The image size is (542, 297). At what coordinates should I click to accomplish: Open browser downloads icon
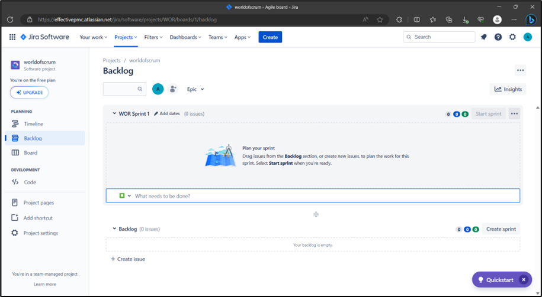click(x=465, y=20)
